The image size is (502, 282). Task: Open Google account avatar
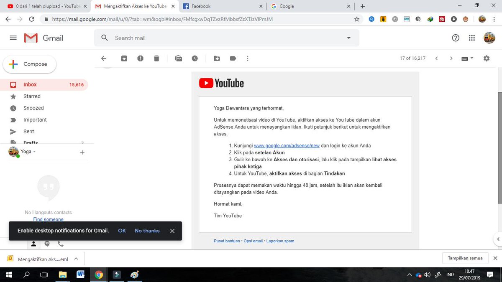click(x=489, y=38)
